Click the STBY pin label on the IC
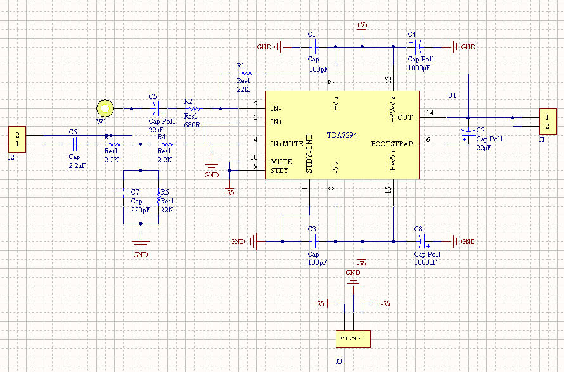 coord(280,170)
